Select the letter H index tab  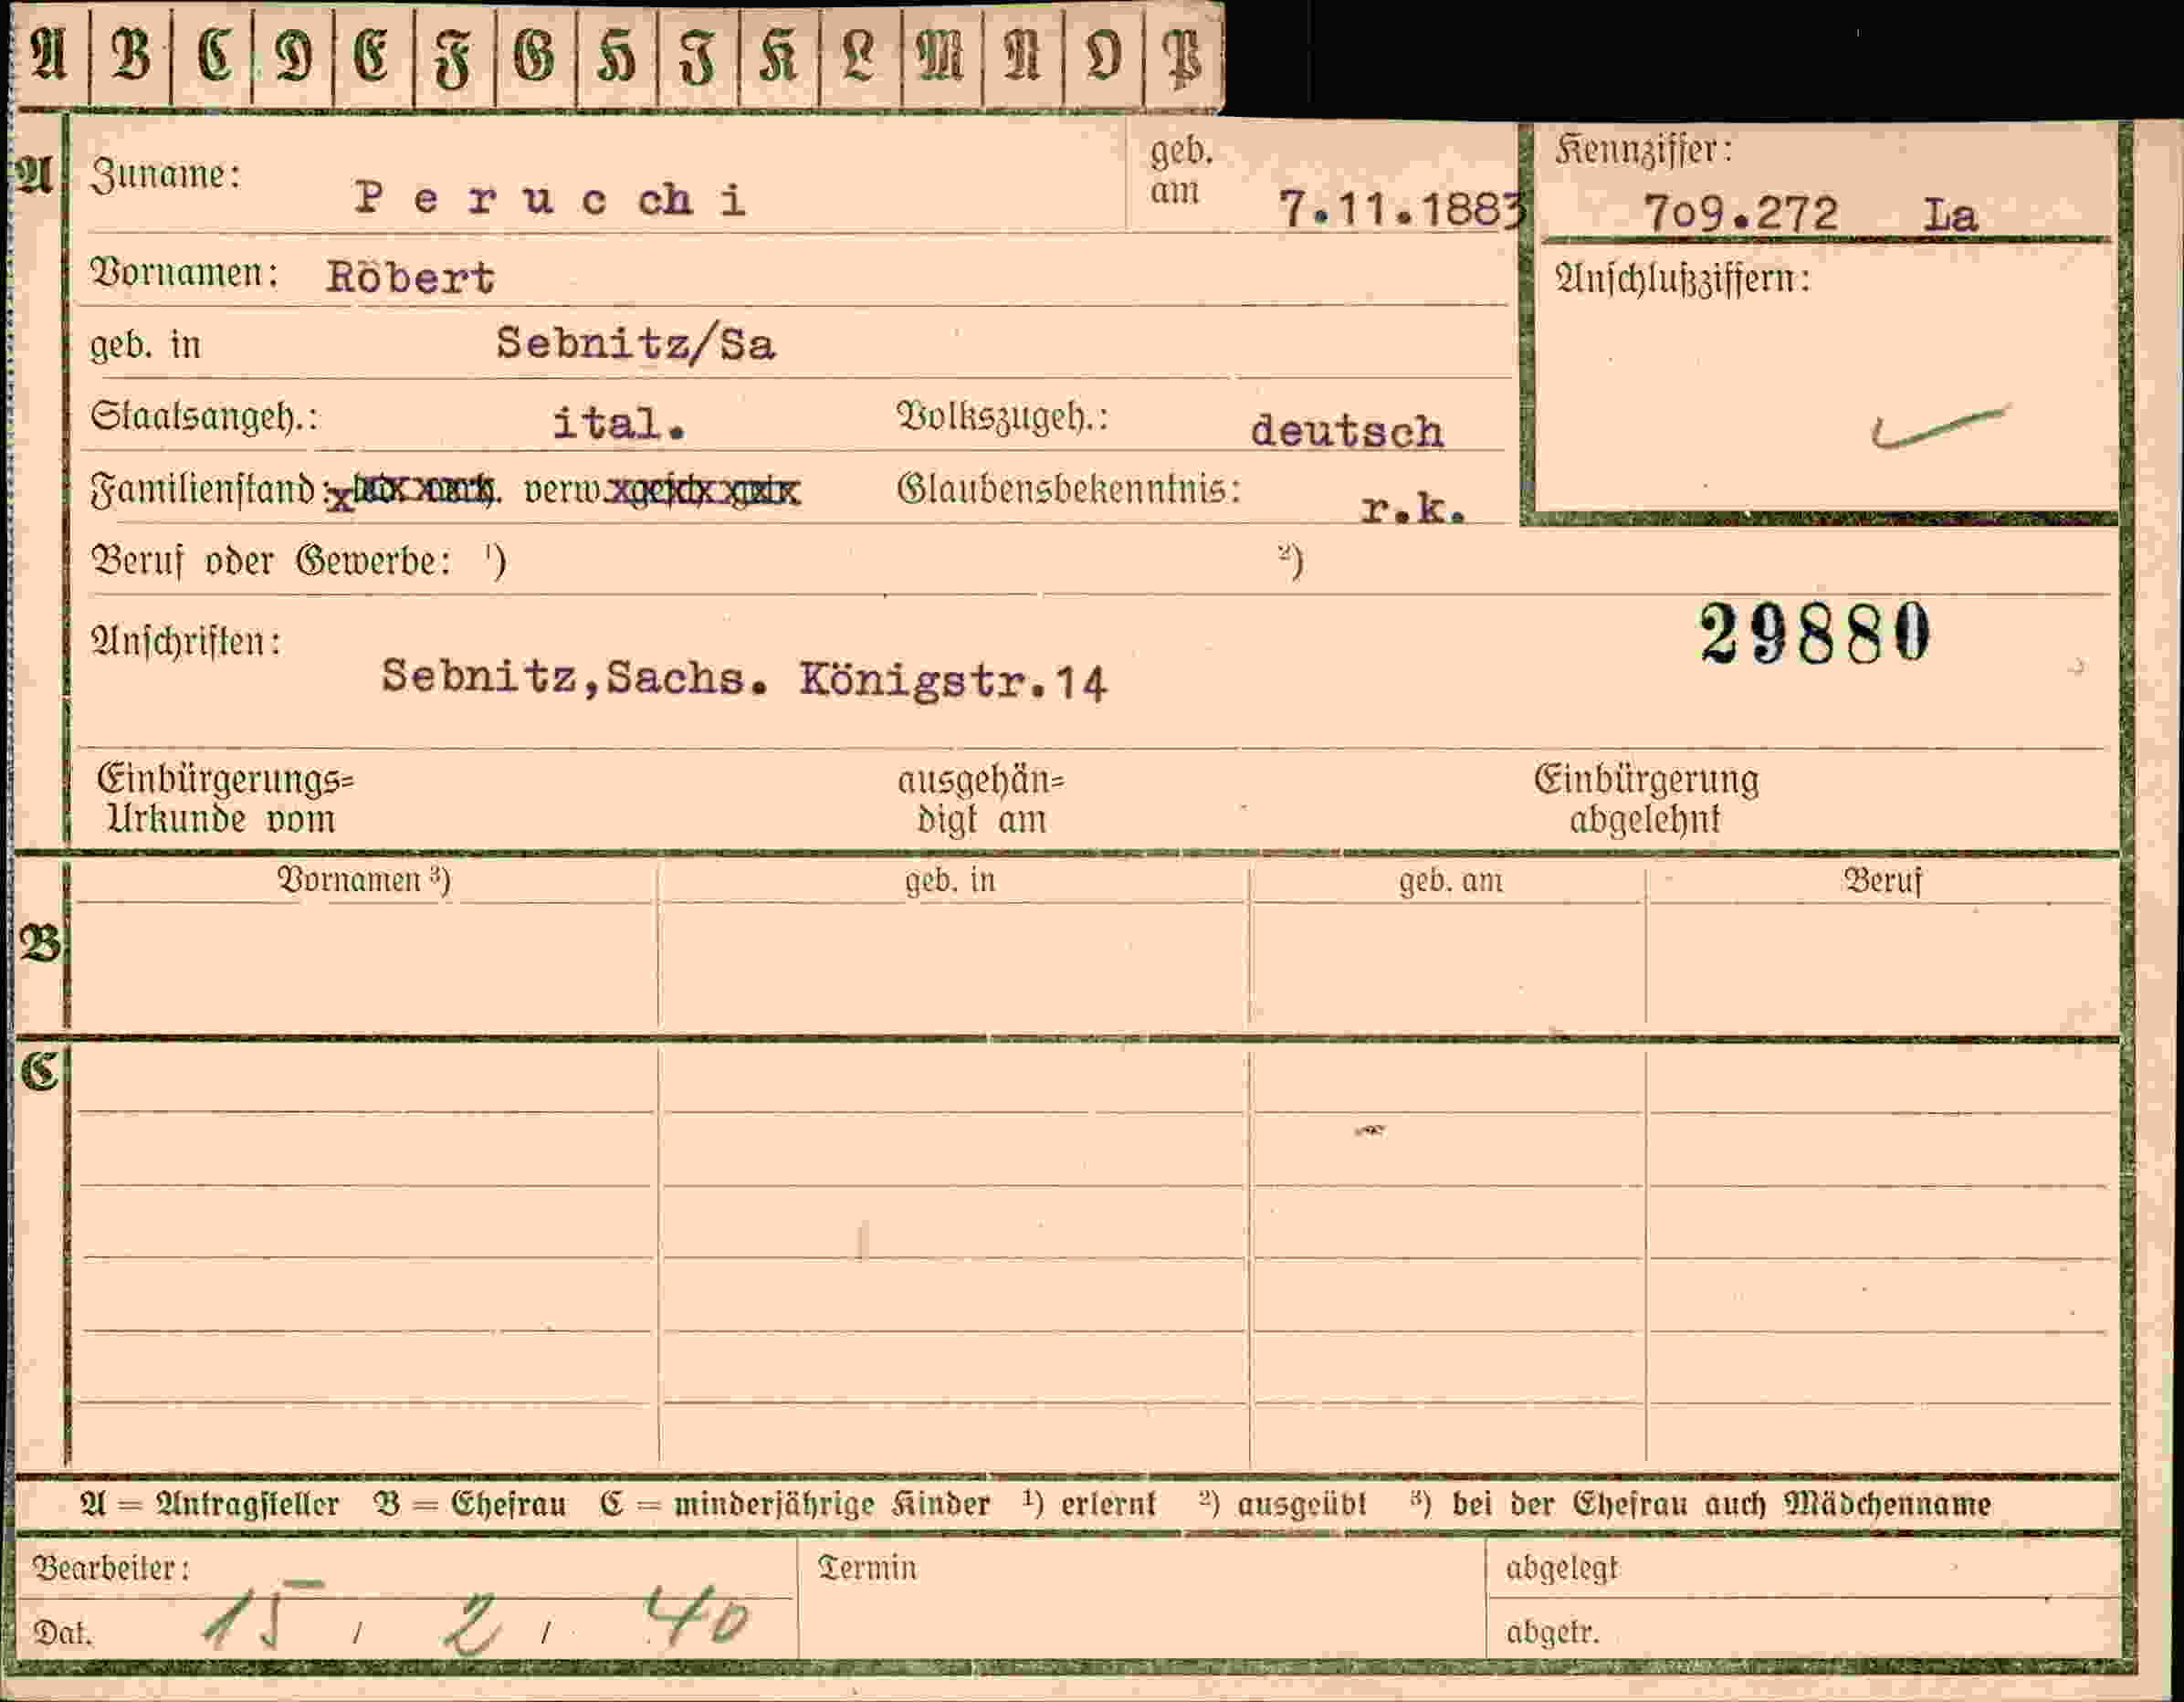click(x=616, y=56)
